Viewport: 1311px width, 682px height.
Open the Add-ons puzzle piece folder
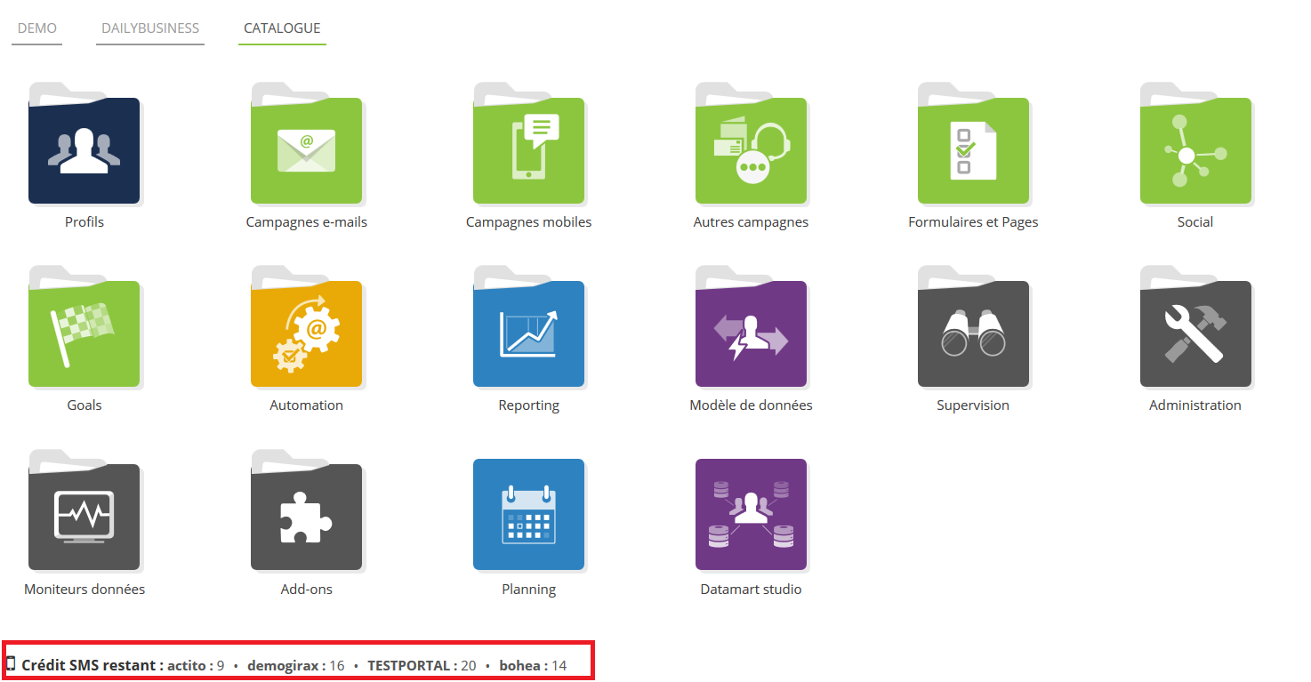coord(306,516)
